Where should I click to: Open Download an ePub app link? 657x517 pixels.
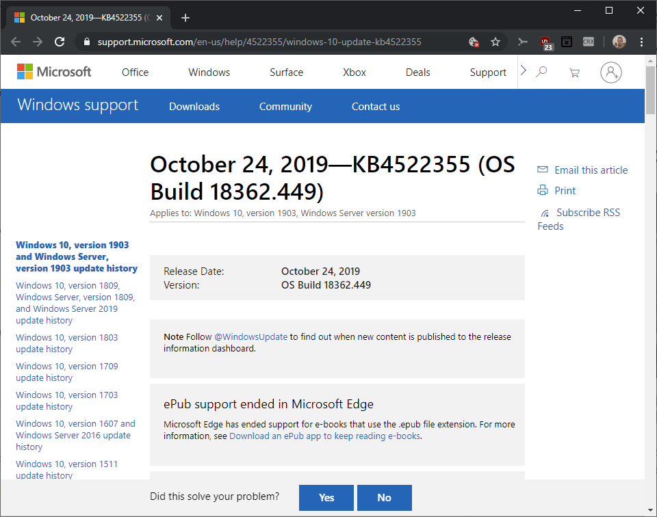pos(324,436)
